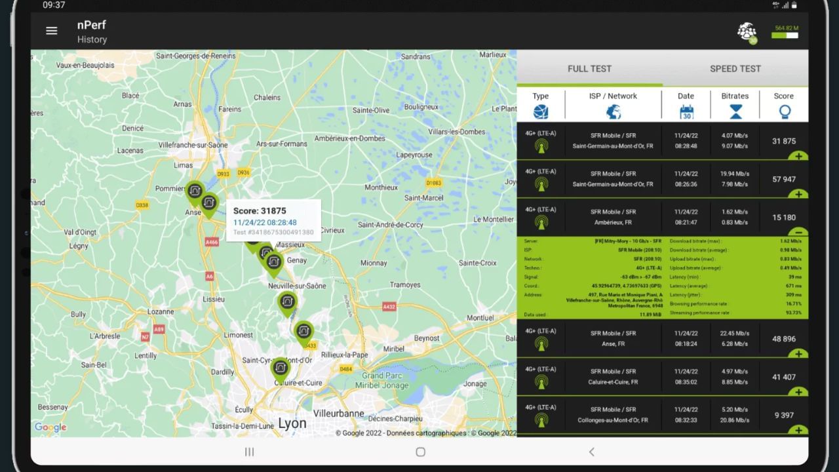Viewport: 839px width, 472px height.
Task: Select map marker at Anse
Action: pyautogui.click(x=209, y=205)
